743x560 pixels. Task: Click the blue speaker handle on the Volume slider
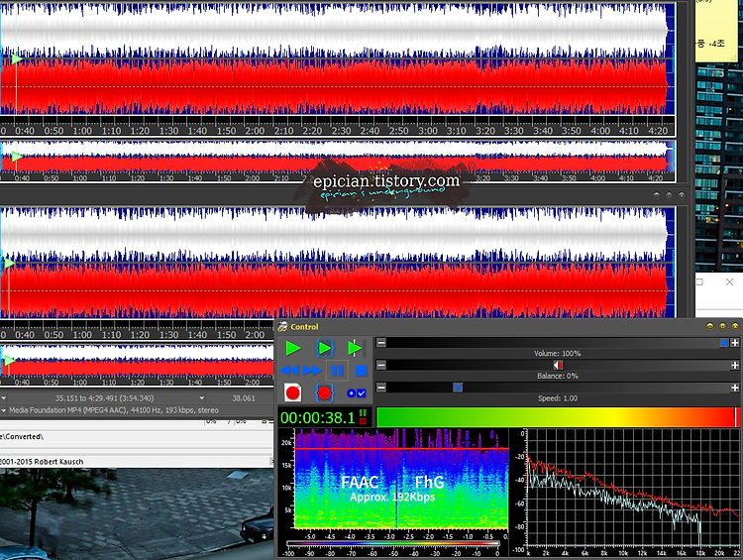point(724,342)
